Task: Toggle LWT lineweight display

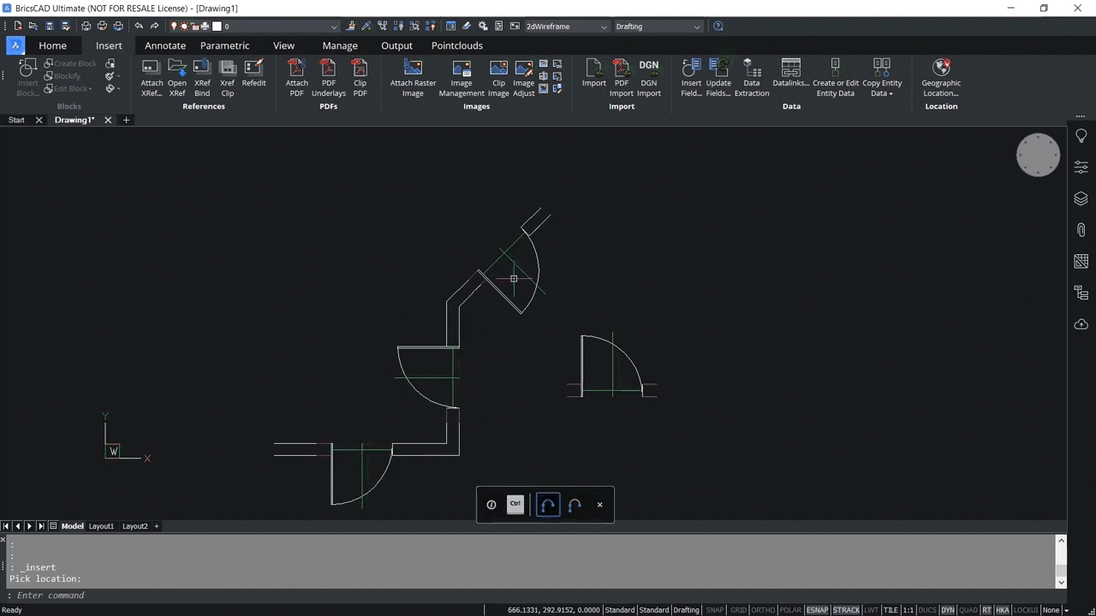Action: (872, 610)
